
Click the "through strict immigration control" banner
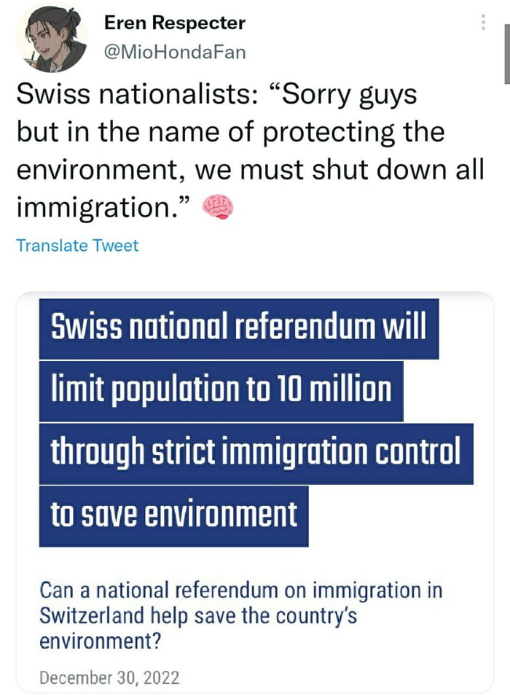click(x=256, y=452)
